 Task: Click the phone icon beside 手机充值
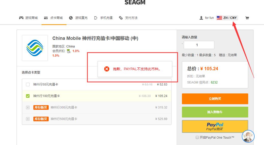pyautogui.click(x=96, y=18)
